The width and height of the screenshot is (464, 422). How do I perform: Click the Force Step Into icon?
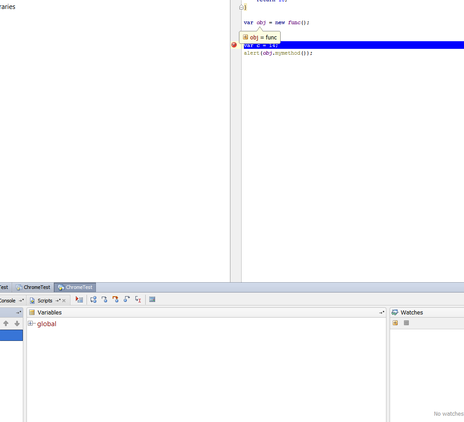tap(115, 300)
